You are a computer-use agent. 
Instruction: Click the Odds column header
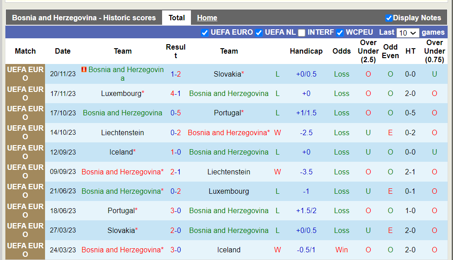click(341, 51)
